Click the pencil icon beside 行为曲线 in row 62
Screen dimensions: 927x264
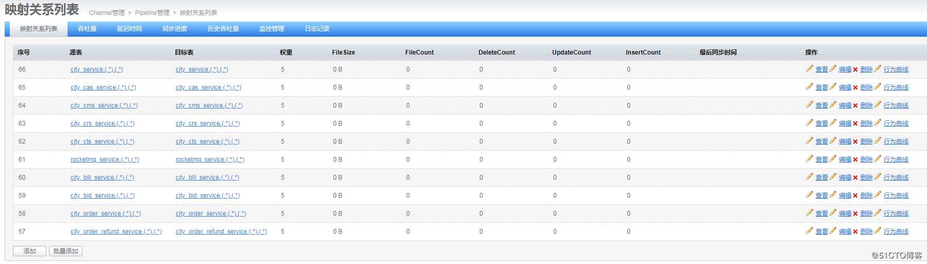click(878, 140)
